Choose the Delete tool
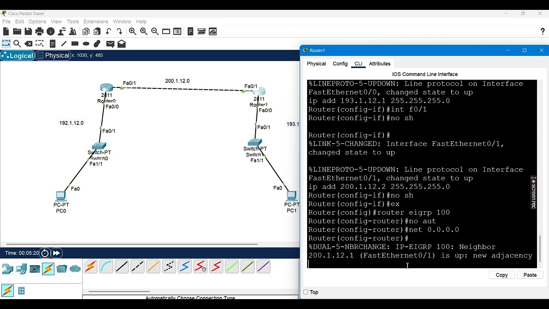 point(28,44)
